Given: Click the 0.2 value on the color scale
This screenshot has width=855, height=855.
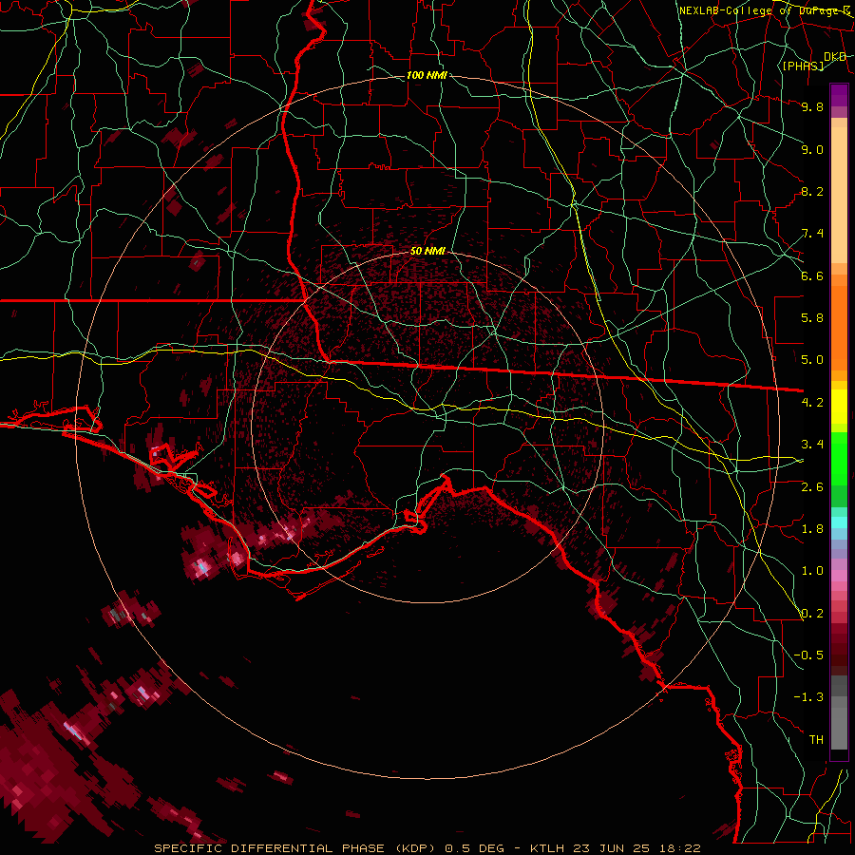Looking at the screenshot, I should click(x=812, y=614).
